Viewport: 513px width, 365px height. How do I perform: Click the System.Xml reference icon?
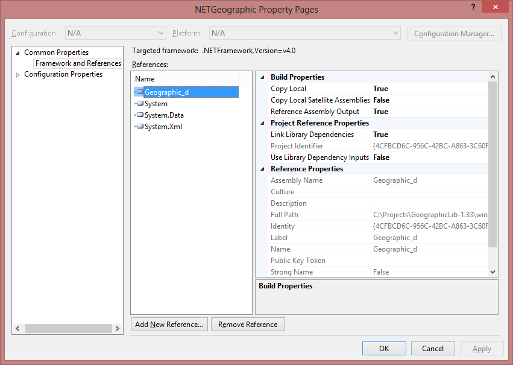[x=139, y=127]
